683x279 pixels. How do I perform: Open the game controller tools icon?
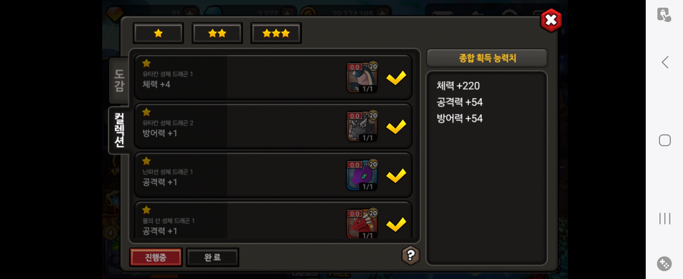tap(664, 264)
